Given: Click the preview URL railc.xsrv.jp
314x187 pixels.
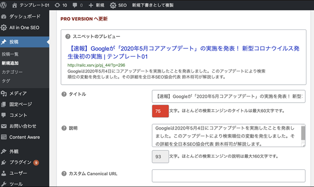Looking at the screenshot, I should click(x=96, y=65).
